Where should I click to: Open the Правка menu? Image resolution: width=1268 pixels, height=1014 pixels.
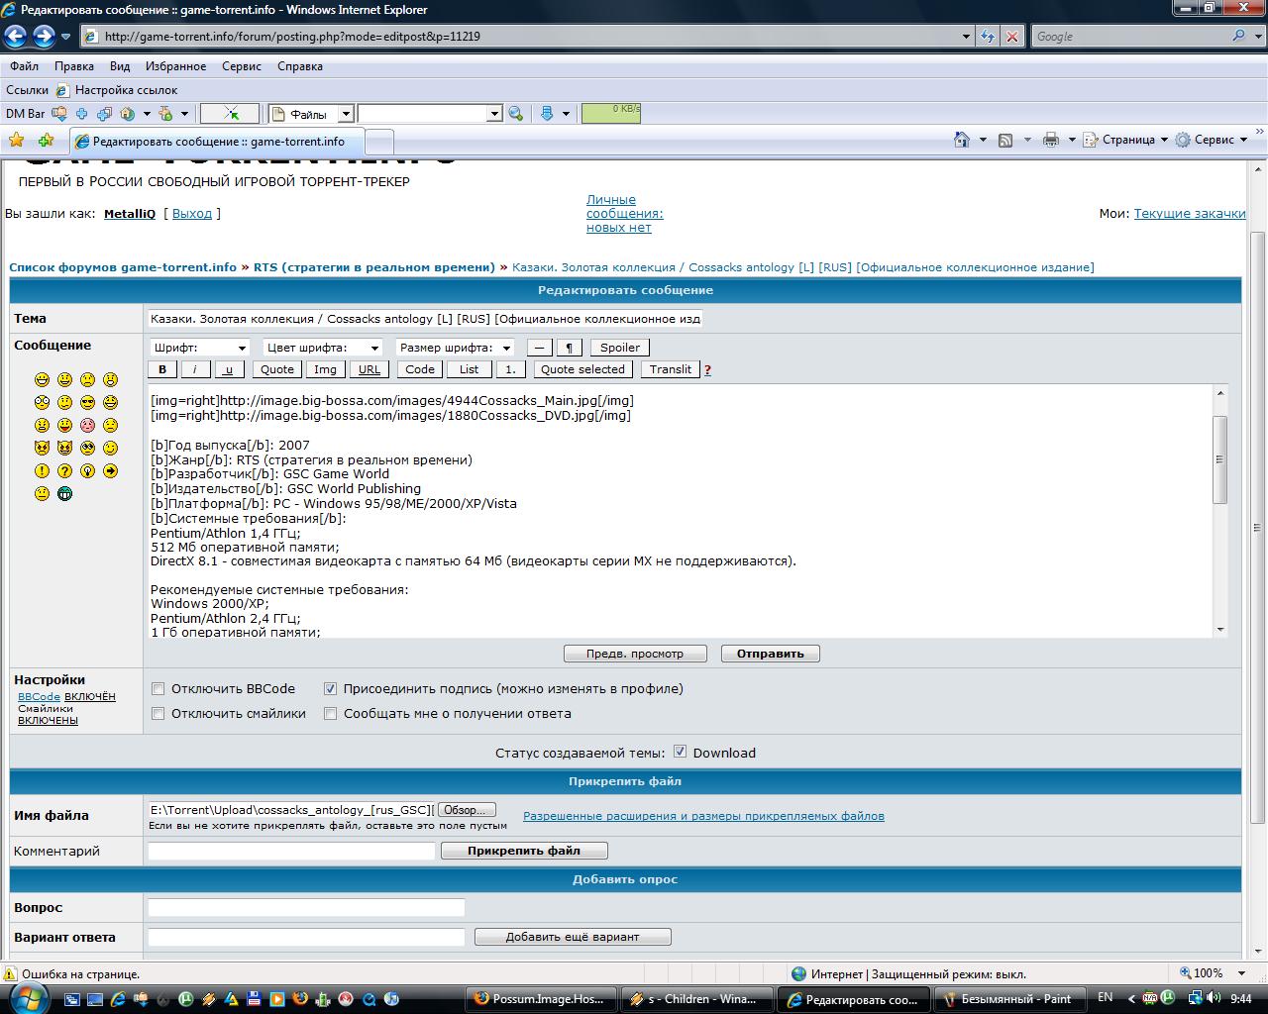tap(74, 66)
